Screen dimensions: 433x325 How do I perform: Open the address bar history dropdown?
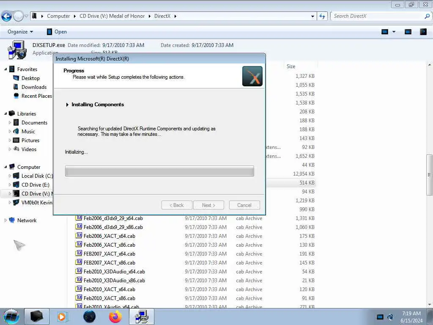tap(312, 17)
